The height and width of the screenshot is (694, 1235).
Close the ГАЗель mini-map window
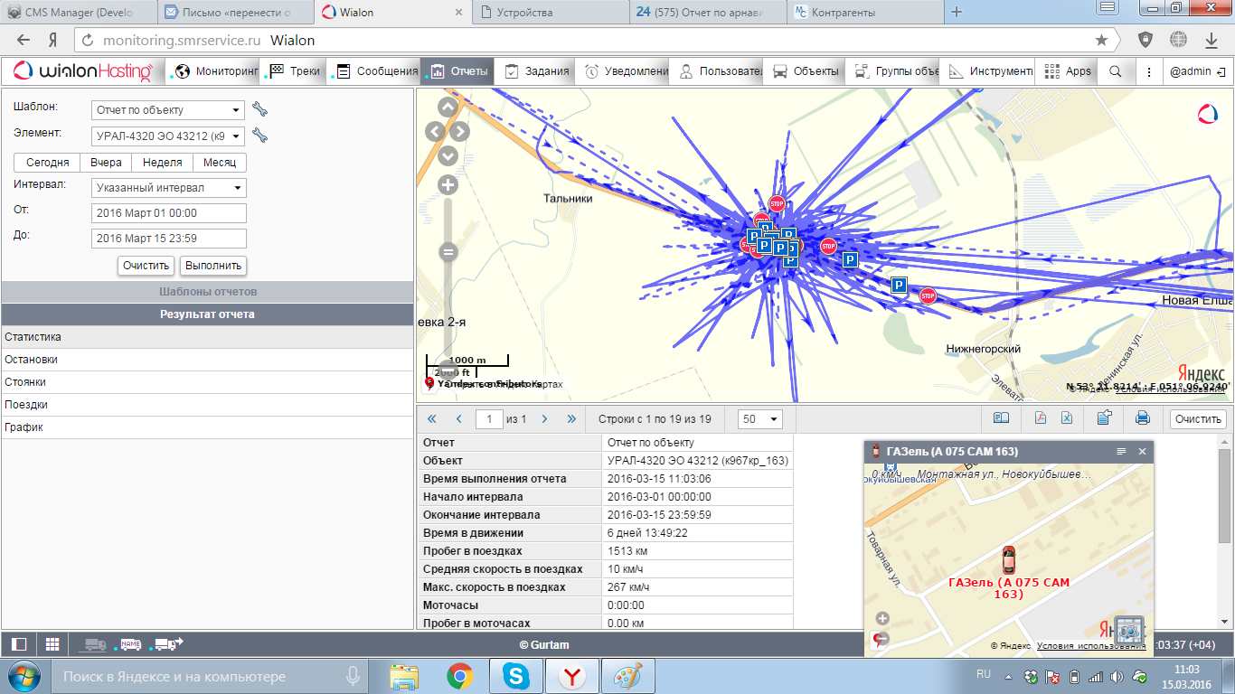tap(1142, 451)
